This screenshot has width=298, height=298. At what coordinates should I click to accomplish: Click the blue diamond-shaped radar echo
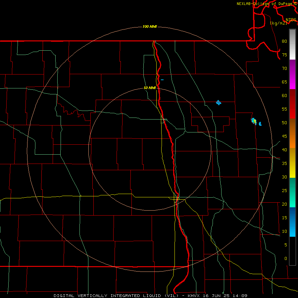coord(219,103)
